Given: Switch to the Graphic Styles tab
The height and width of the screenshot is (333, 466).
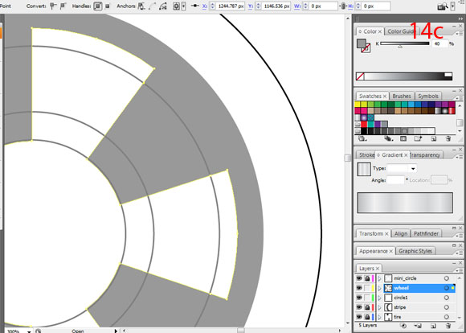Looking at the screenshot, I should (415, 251).
